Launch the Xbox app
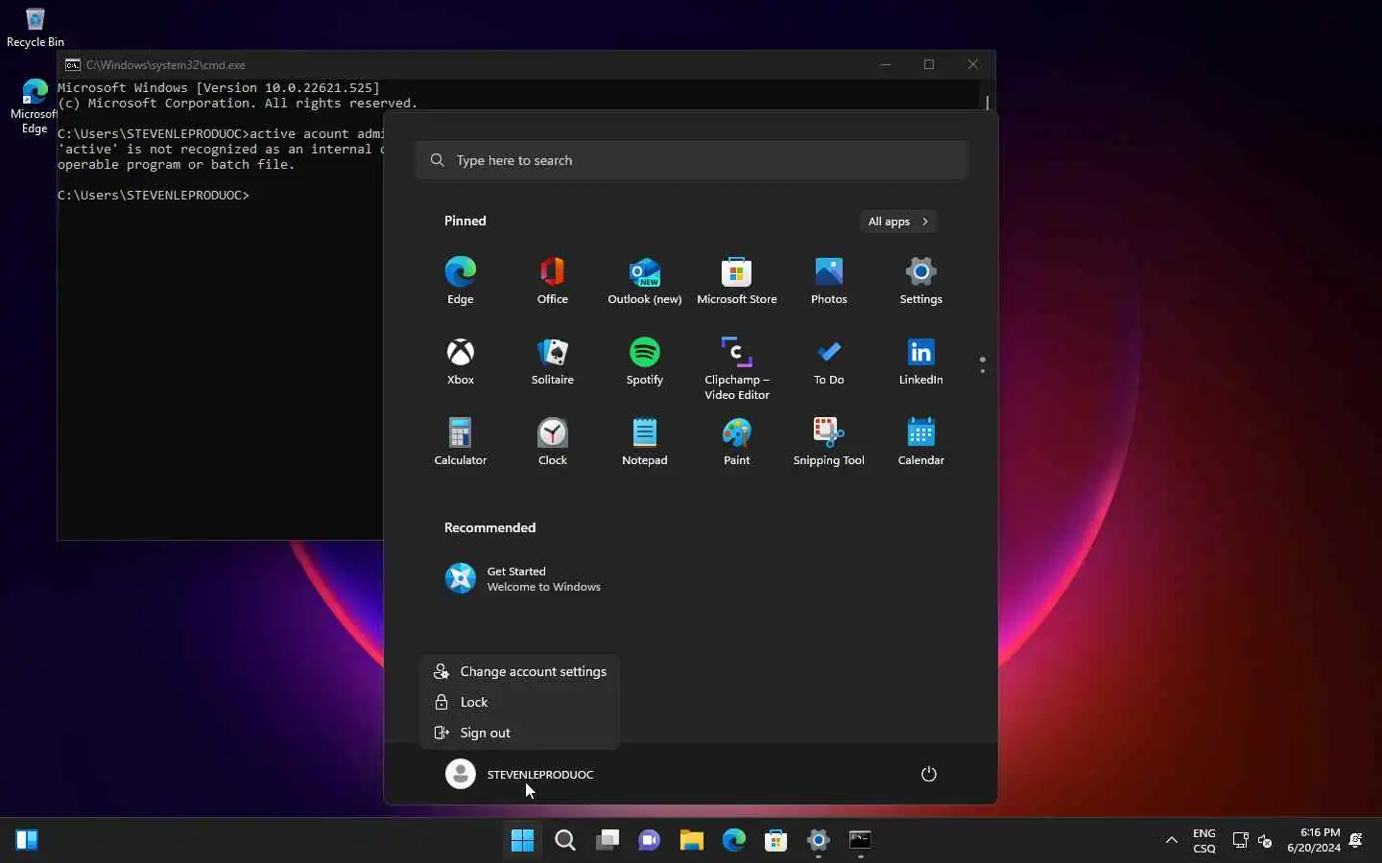 [461, 362]
